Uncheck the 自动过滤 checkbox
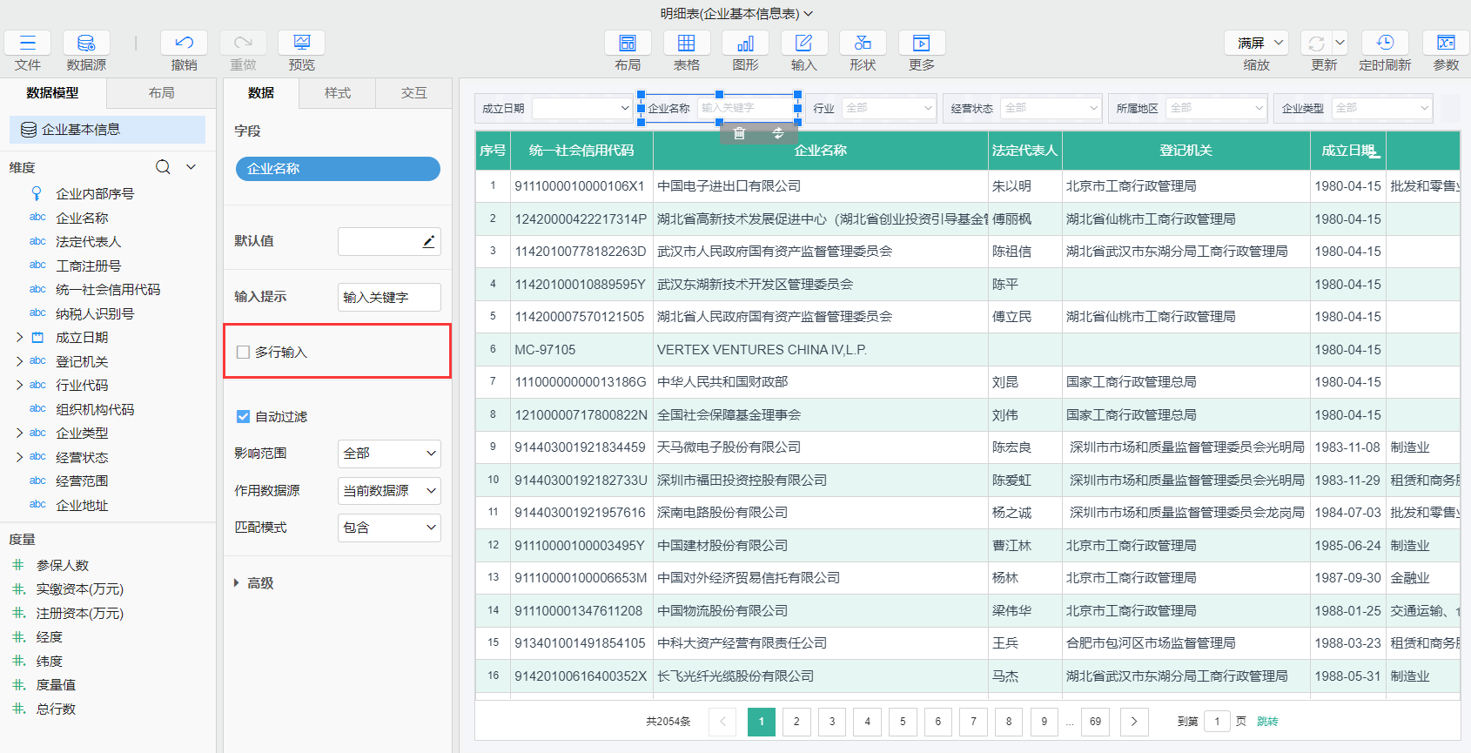Viewport: 1471px width, 753px height. click(244, 417)
